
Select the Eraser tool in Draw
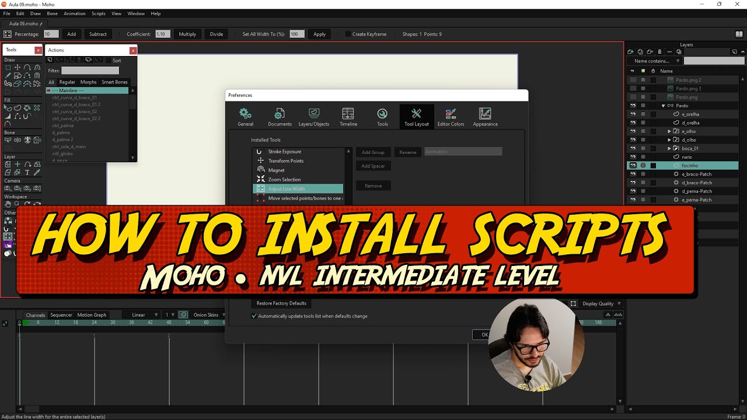coord(18,83)
